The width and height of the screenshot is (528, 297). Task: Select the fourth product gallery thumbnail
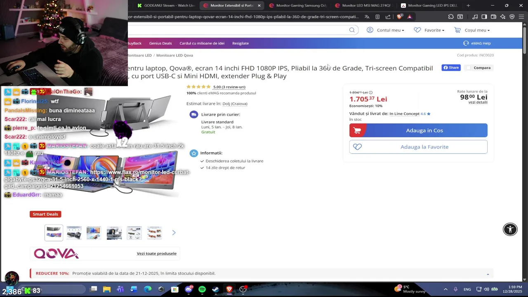114,233
